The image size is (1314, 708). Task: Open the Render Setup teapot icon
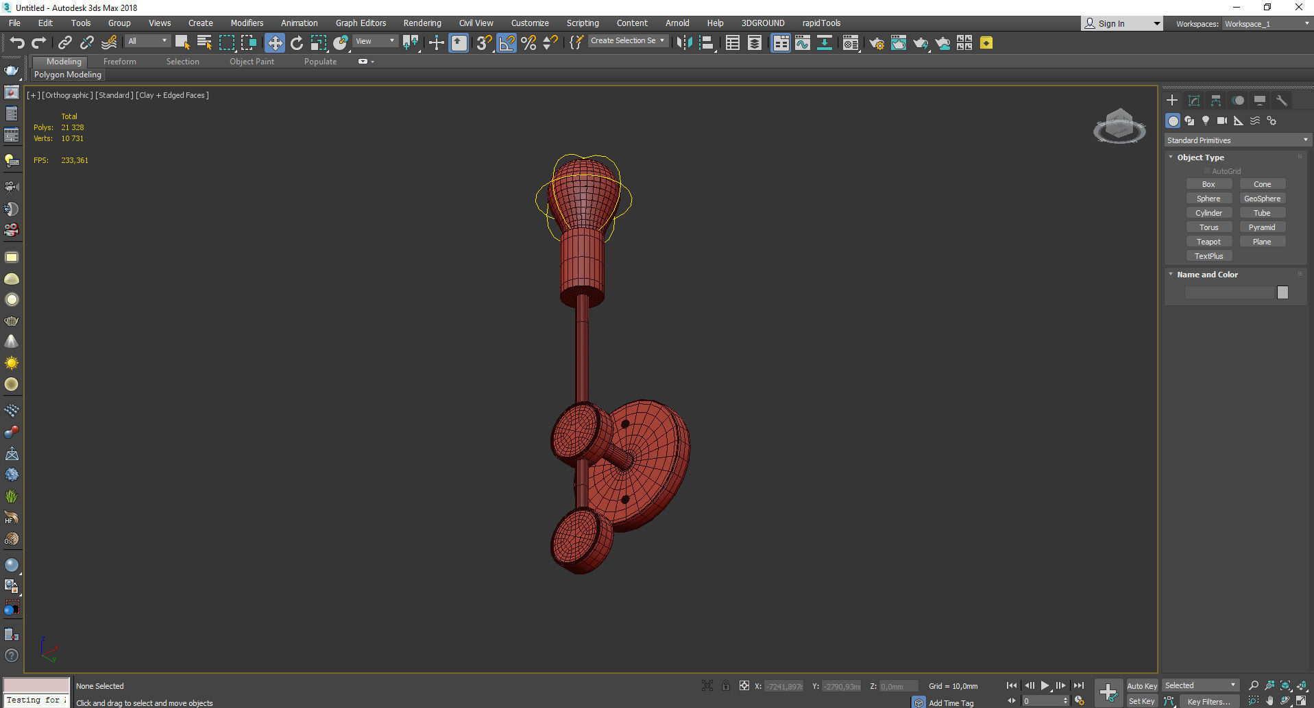click(x=877, y=43)
